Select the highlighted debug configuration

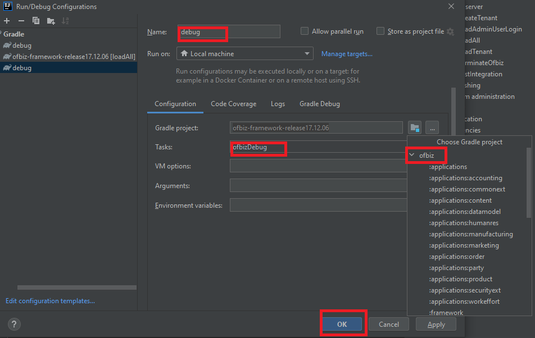point(68,68)
